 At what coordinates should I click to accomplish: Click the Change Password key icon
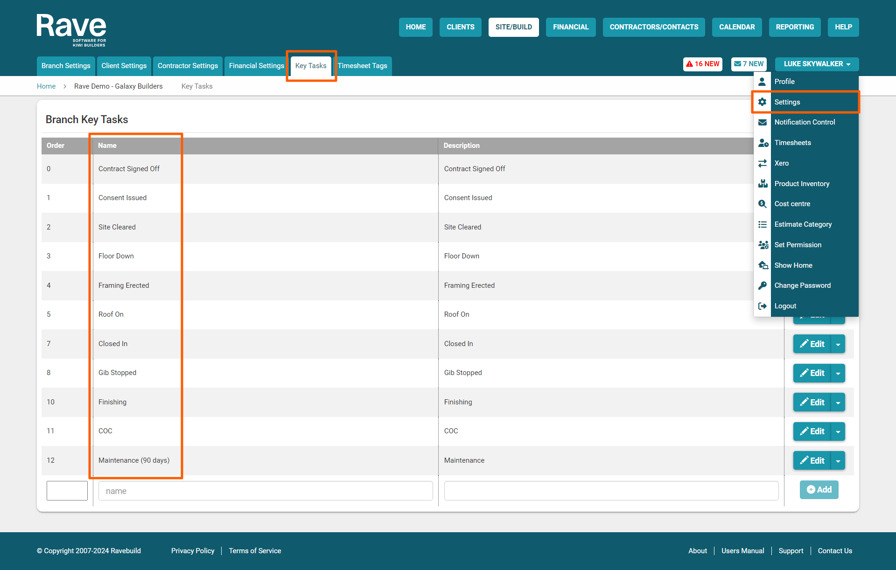(x=762, y=285)
